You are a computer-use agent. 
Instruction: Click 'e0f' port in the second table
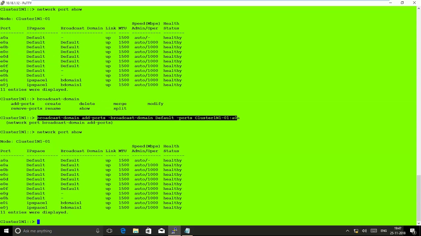(x=4, y=189)
